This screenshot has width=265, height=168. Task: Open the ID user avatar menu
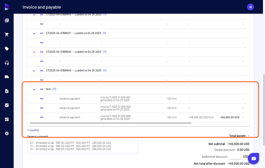pyautogui.click(x=250, y=7)
